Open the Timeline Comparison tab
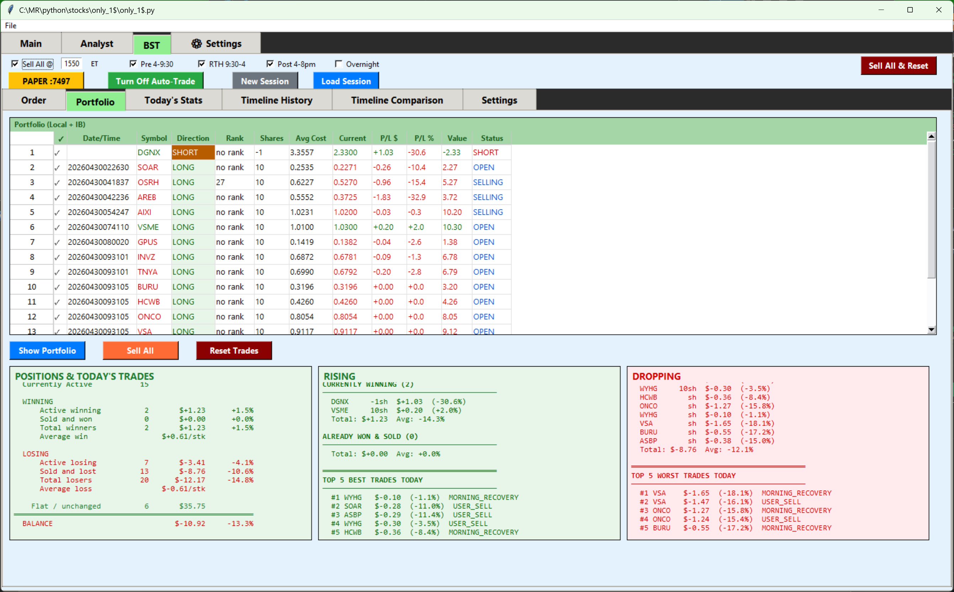954x592 pixels. point(397,100)
